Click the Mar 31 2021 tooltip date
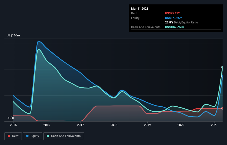 pyautogui.click(x=140, y=9)
